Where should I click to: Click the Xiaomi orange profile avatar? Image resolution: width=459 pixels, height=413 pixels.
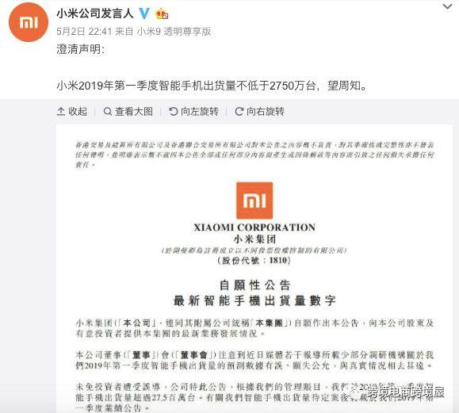coord(29,22)
